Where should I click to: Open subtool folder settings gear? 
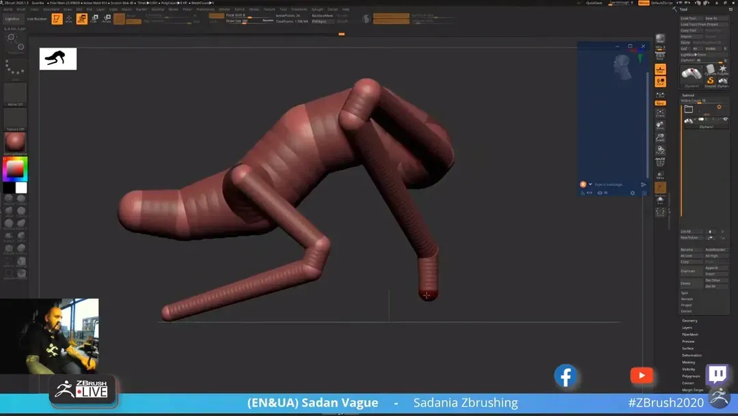pos(719,107)
